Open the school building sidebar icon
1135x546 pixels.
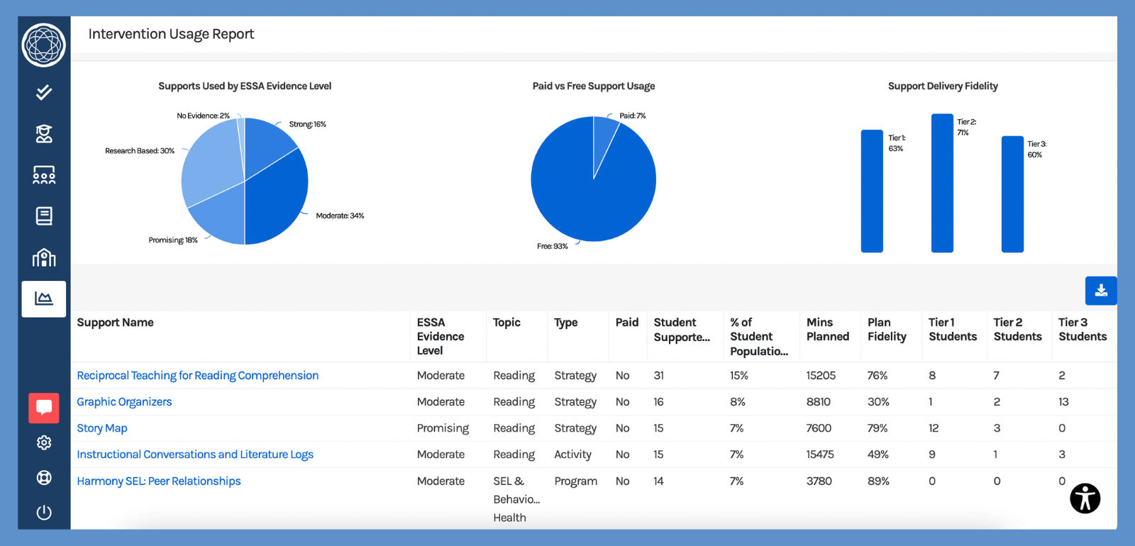click(44, 257)
